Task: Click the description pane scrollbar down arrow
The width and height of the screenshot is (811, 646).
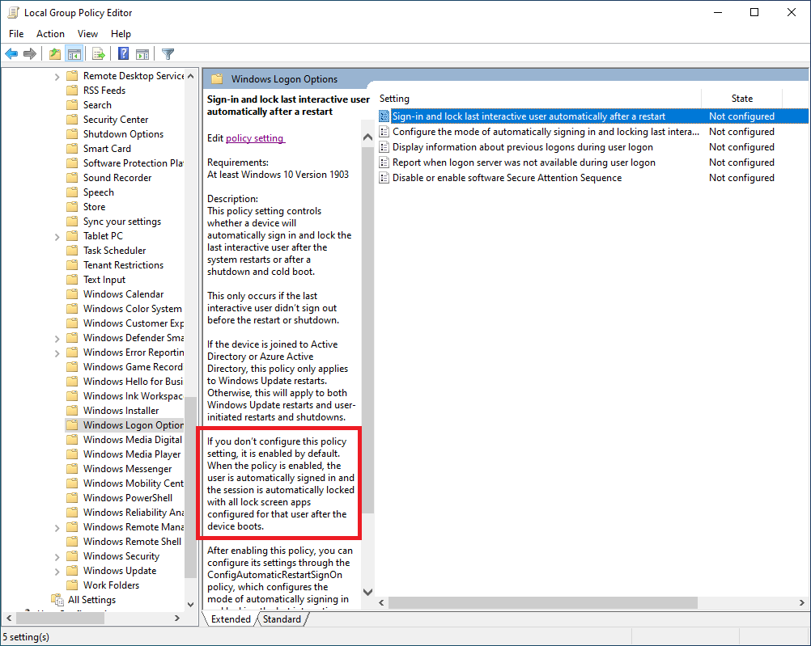Action: pos(367,593)
